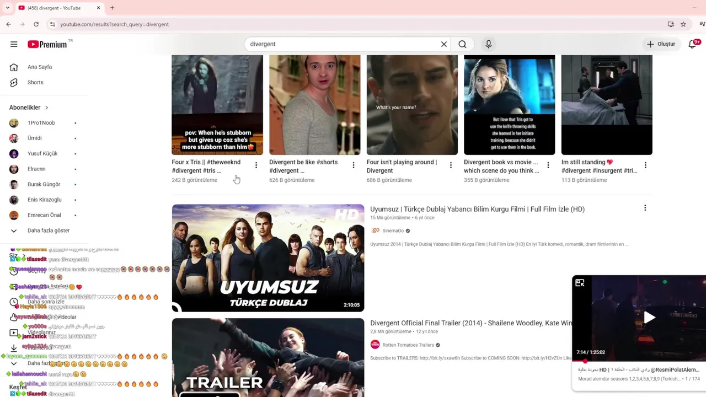The width and height of the screenshot is (706, 397).
Task: Click Morad alemdar seasons playlist text
Action: [x=630, y=379]
